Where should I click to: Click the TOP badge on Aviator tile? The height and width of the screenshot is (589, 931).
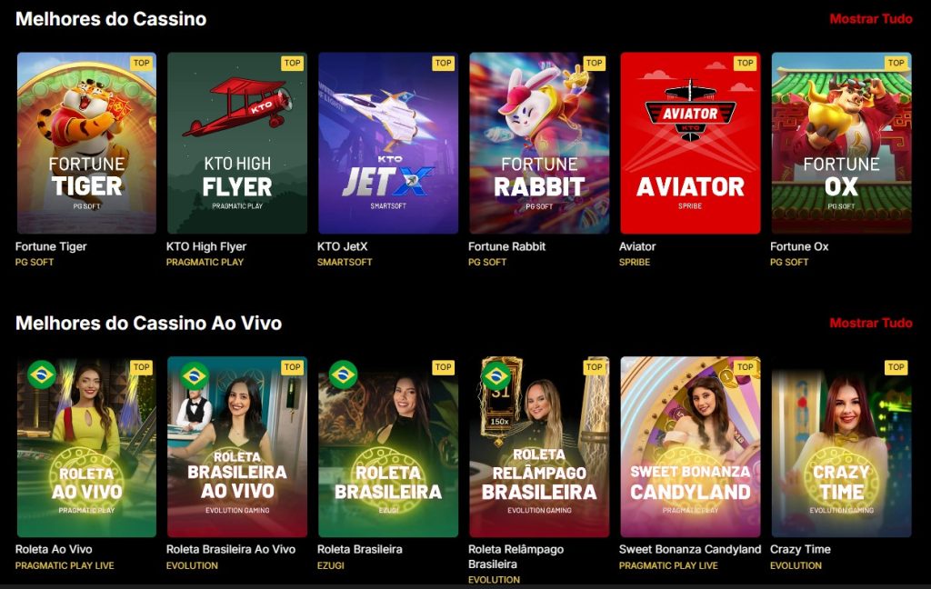point(746,63)
